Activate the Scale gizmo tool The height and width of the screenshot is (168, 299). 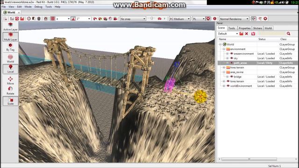[x=10, y=101]
